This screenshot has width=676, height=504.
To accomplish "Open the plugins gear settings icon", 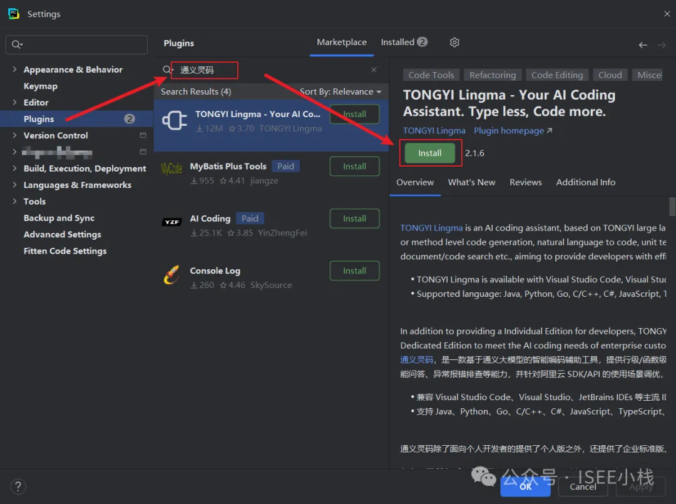I will (x=454, y=42).
